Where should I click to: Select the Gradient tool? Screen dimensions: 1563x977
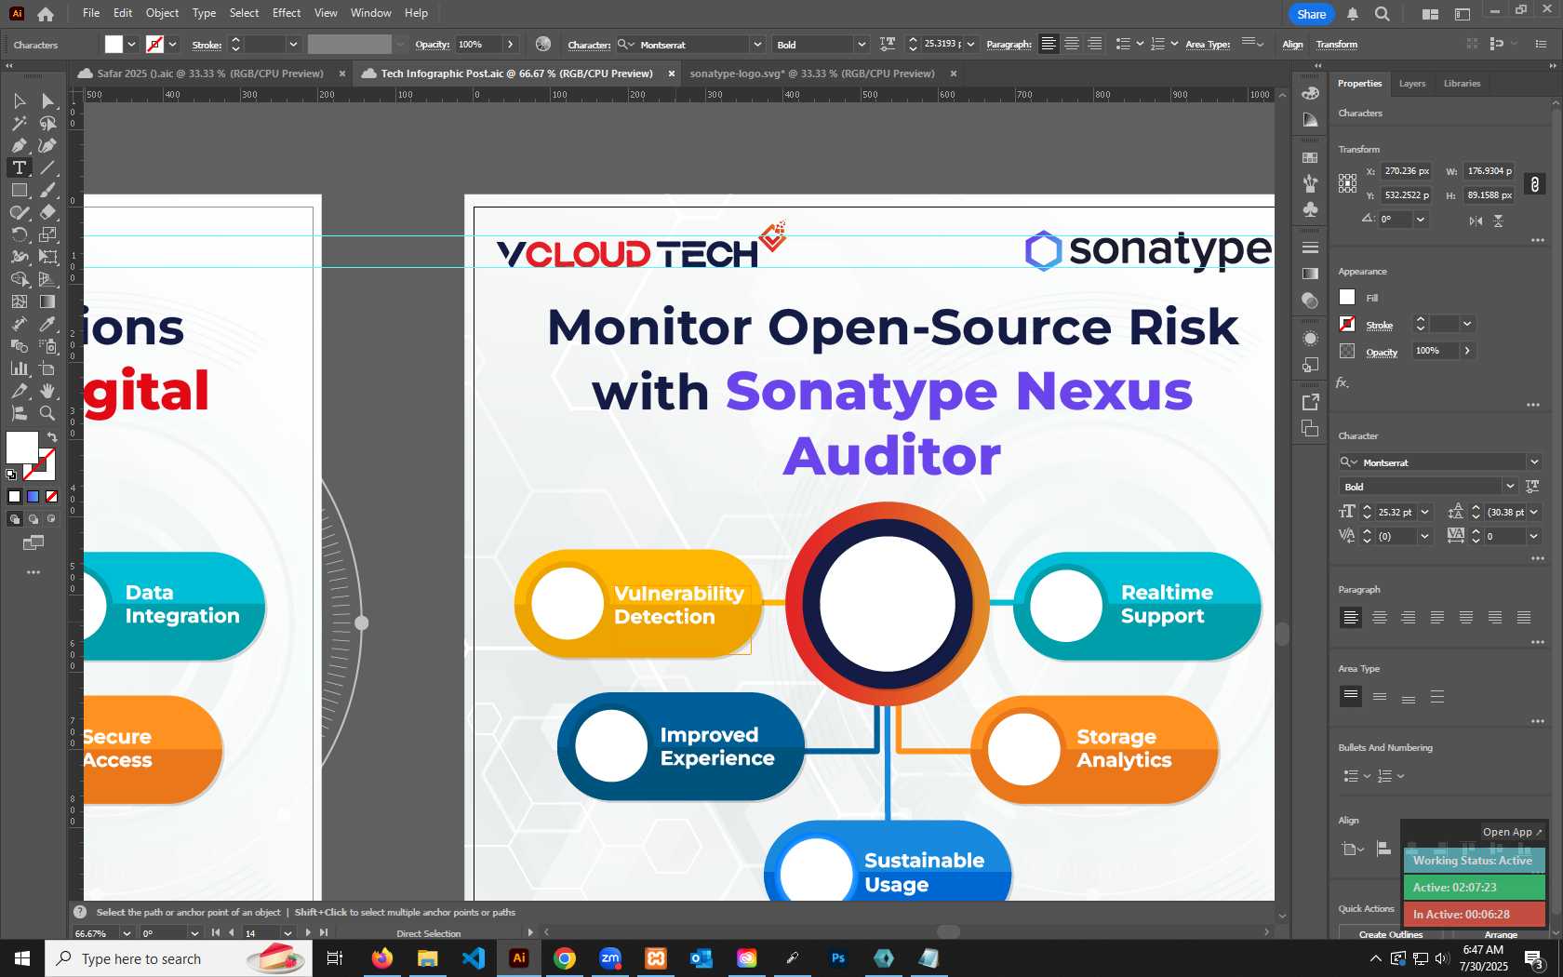(x=47, y=301)
